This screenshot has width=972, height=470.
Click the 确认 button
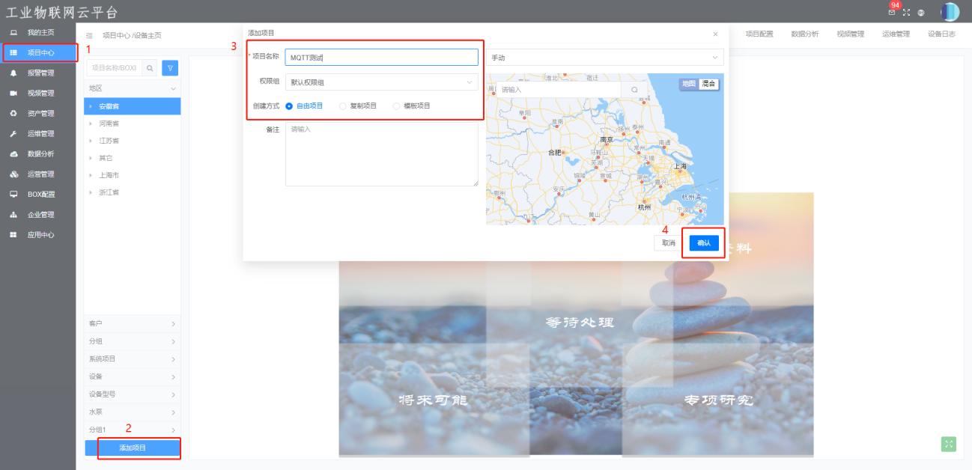pyautogui.click(x=704, y=243)
